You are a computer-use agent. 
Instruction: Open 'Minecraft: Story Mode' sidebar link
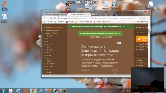(x=54, y=28)
